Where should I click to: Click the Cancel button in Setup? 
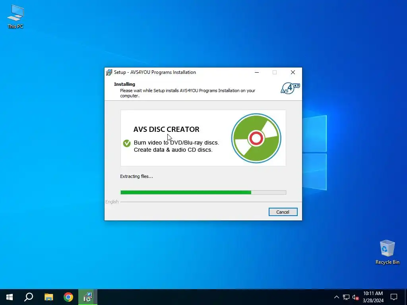[x=283, y=212]
